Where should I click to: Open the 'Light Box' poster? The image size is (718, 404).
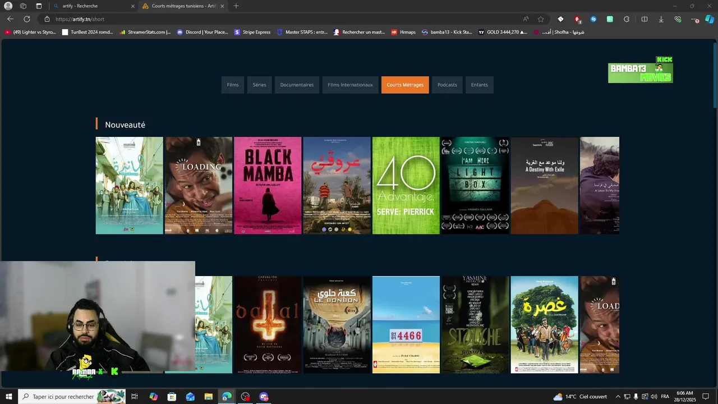pos(475,185)
